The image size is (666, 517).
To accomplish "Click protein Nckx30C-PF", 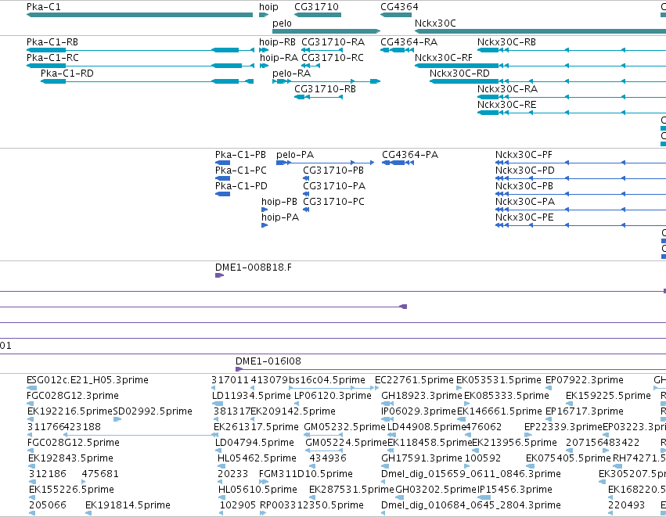I will click(581, 163).
